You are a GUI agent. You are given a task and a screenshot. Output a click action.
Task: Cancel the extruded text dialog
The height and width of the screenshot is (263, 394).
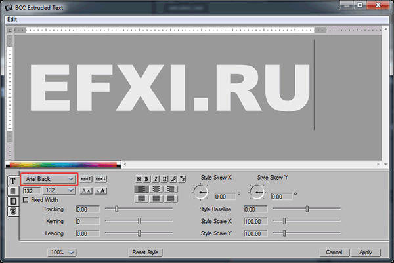point(334,252)
